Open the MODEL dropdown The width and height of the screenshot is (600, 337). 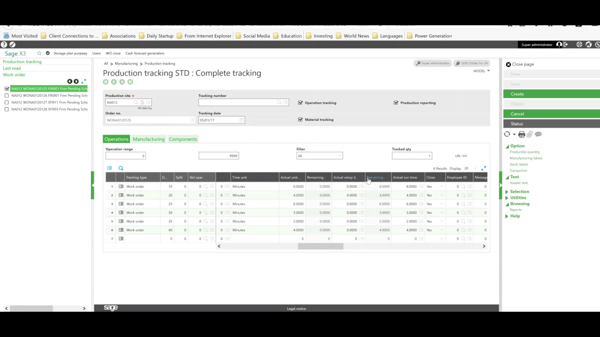point(481,71)
